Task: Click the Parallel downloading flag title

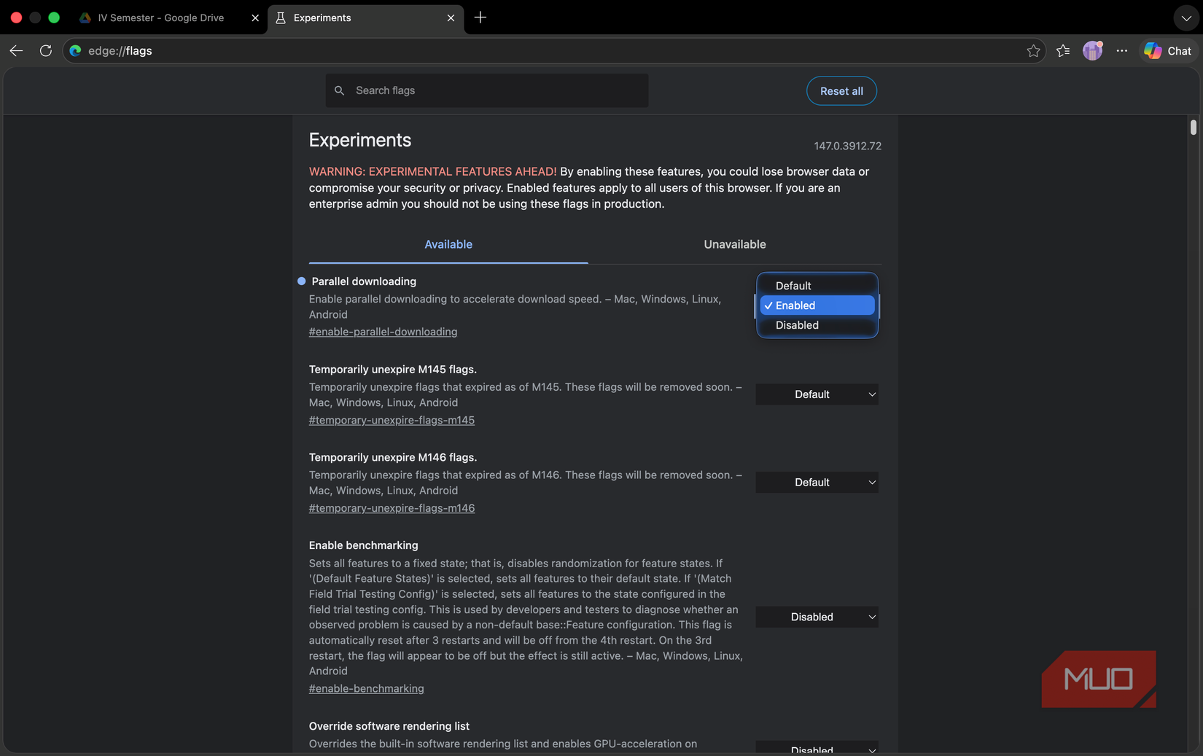Action: 364,281
